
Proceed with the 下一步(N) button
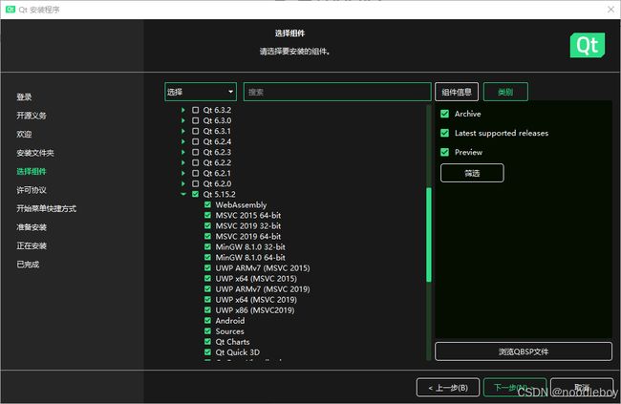(x=514, y=388)
